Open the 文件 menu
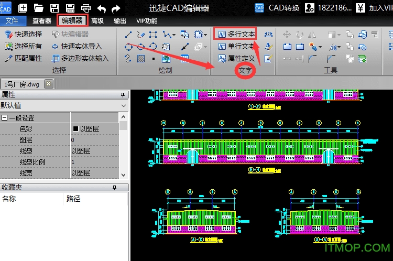The width and height of the screenshot is (393, 261). 12,20
